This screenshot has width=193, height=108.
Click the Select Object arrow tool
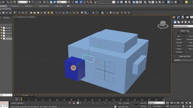click(x=30, y=2)
